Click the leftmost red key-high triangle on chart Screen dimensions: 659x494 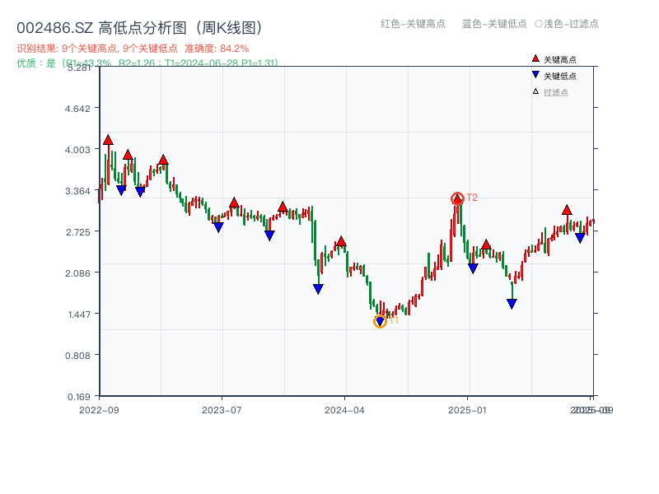click(108, 140)
